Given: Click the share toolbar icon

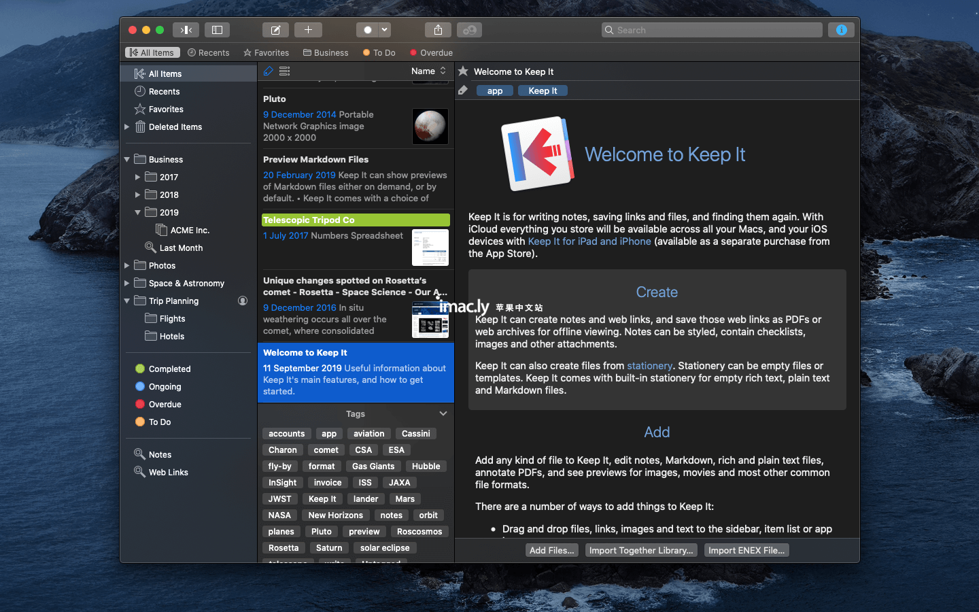Looking at the screenshot, I should click(438, 30).
